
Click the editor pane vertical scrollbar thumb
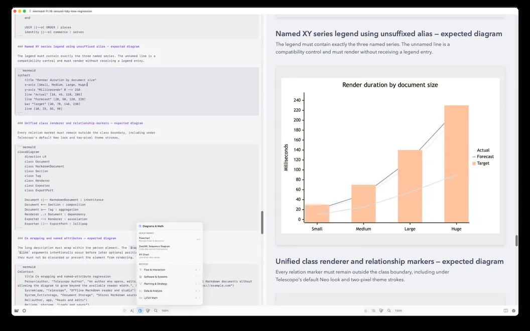pos(262,223)
